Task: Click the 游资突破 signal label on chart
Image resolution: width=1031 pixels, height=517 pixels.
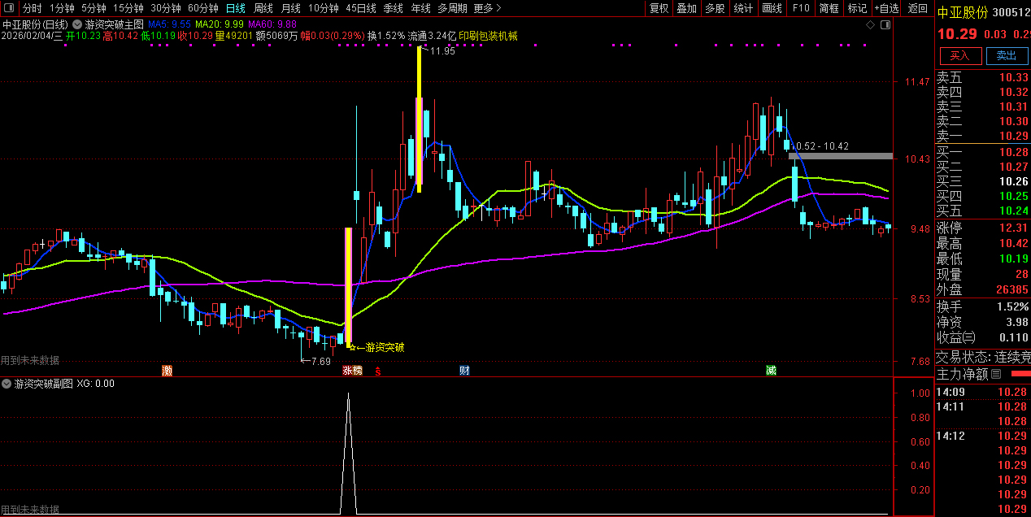Action: pyautogui.click(x=384, y=347)
